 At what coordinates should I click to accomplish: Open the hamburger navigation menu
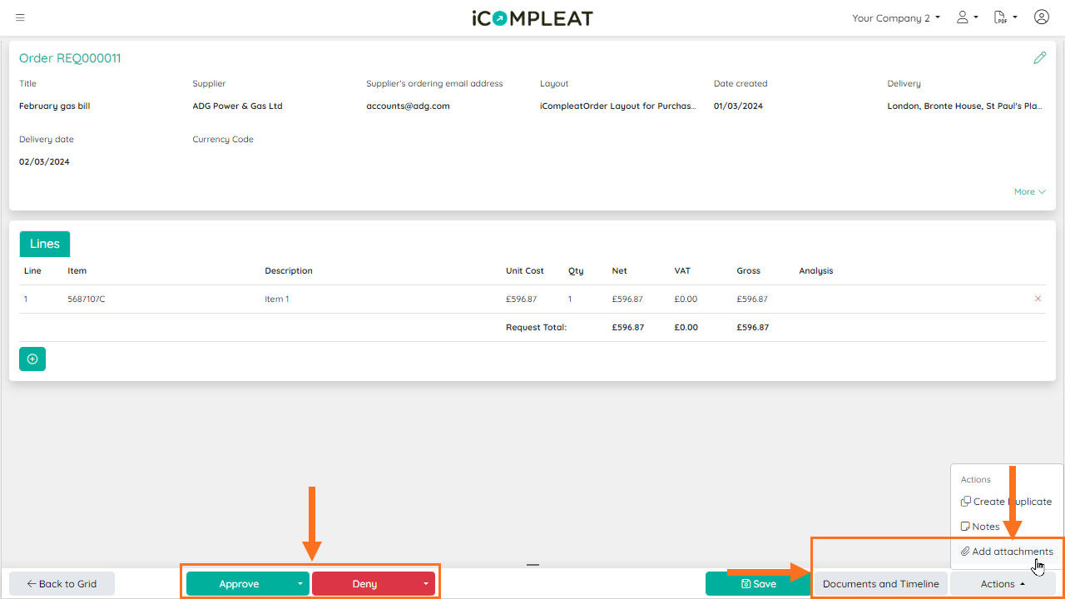tap(20, 17)
